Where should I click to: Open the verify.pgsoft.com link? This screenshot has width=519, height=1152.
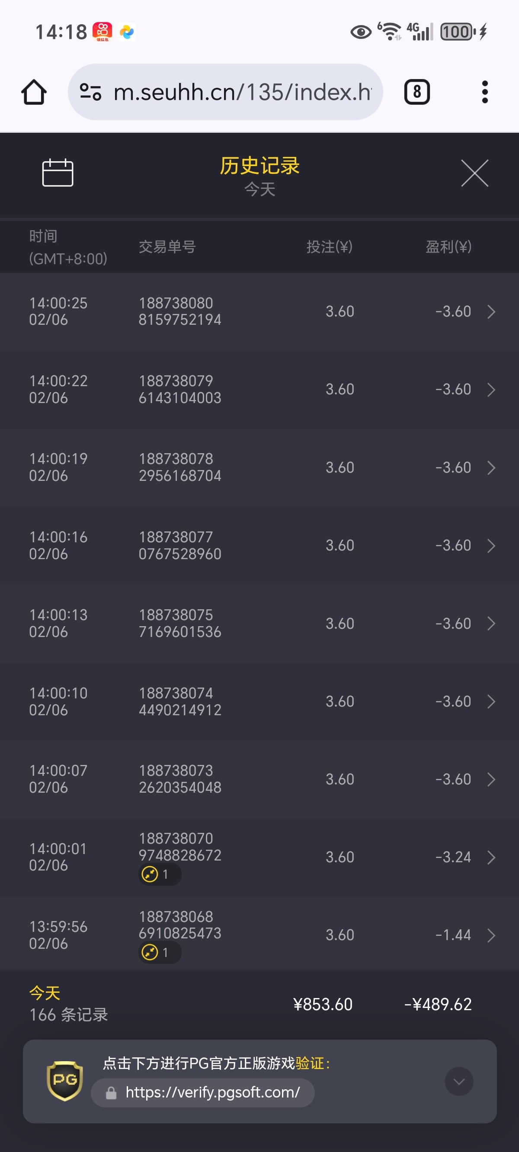pyautogui.click(x=212, y=1092)
